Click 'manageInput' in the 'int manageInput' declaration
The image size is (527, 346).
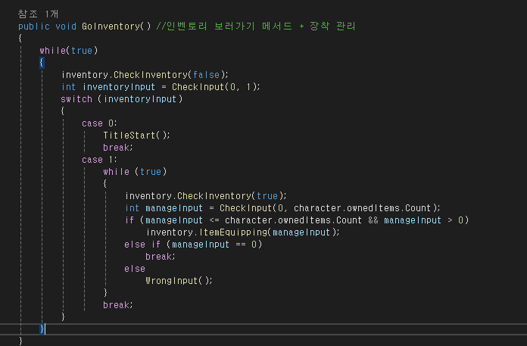pyautogui.click(x=174, y=208)
